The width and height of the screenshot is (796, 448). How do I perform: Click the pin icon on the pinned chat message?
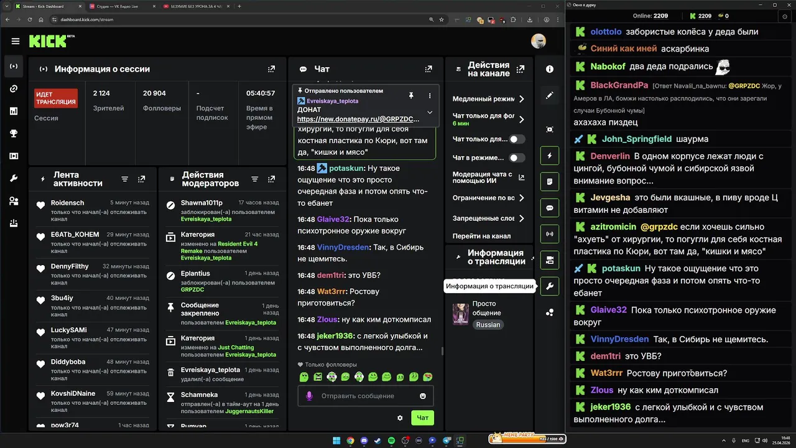click(x=411, y=95)
